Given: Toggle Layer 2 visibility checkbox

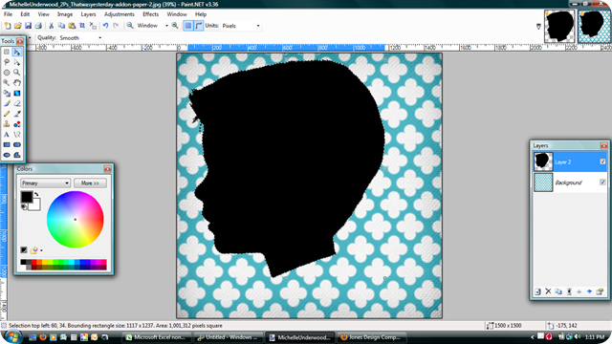Looking at the screenshot, I should point(602,161).
